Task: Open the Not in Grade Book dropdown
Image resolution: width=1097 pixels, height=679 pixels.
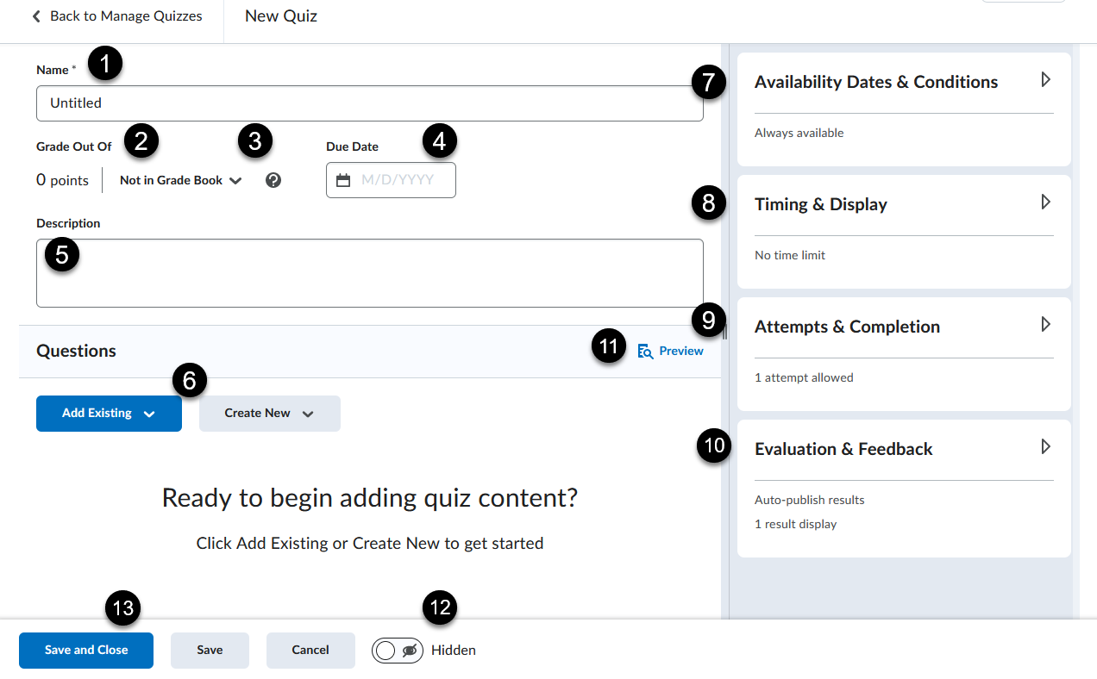Action: 180,180
